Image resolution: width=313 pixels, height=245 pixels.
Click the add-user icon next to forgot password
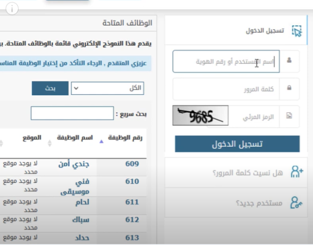click(296, 172)
